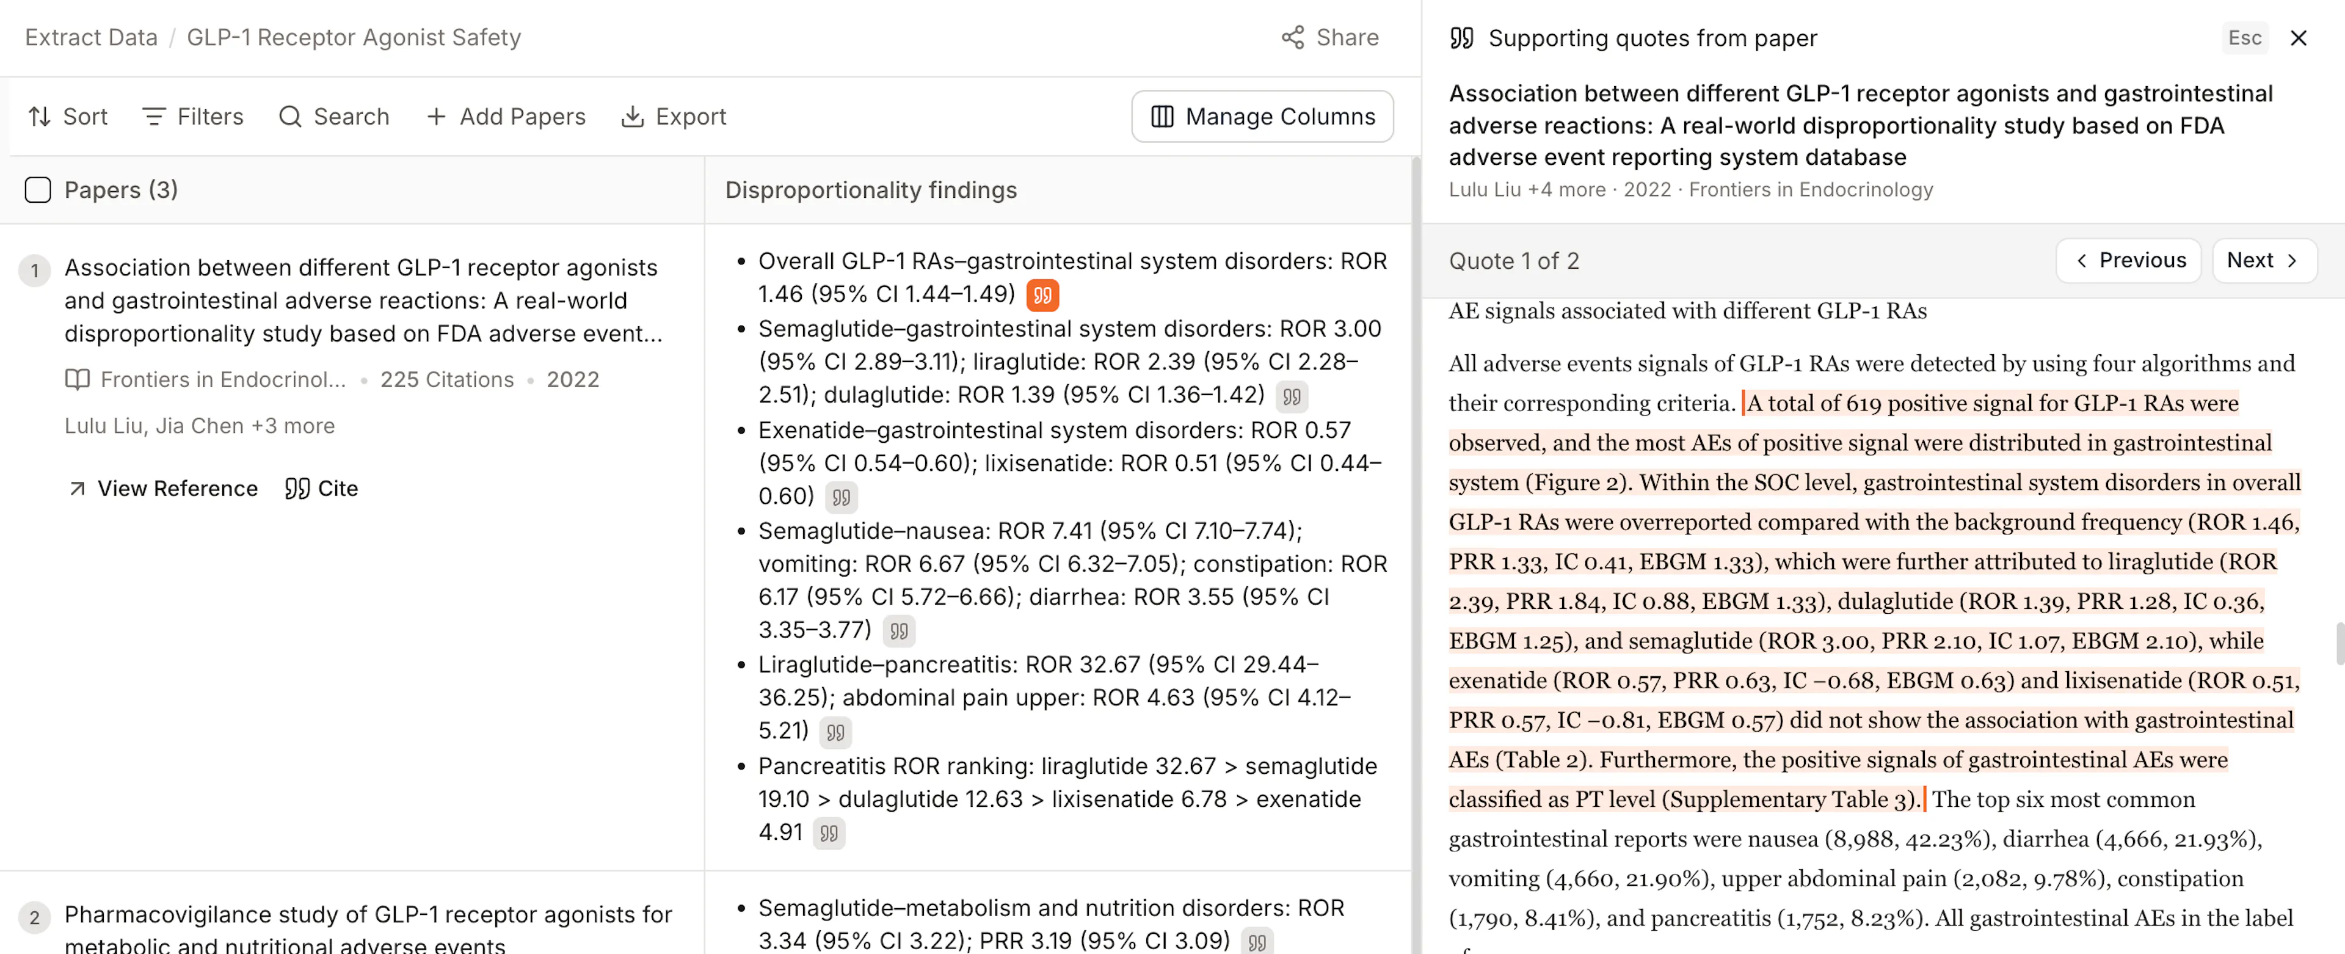Open quote icon after abdominal pain 5.21

[835, 732]
